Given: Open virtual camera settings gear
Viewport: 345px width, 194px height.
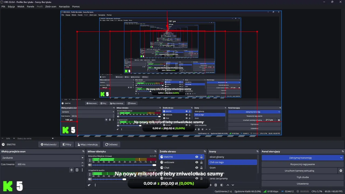Looking at the screenshot, I should (341, 171).
